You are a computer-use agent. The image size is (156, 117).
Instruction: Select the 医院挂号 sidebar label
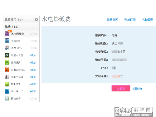pos(16,99)
